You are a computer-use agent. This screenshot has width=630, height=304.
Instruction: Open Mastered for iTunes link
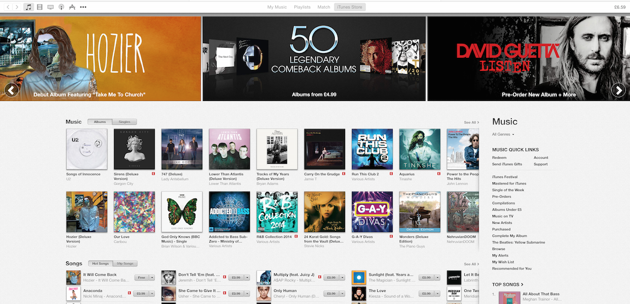pyautogui.click(x=509, y=183)
